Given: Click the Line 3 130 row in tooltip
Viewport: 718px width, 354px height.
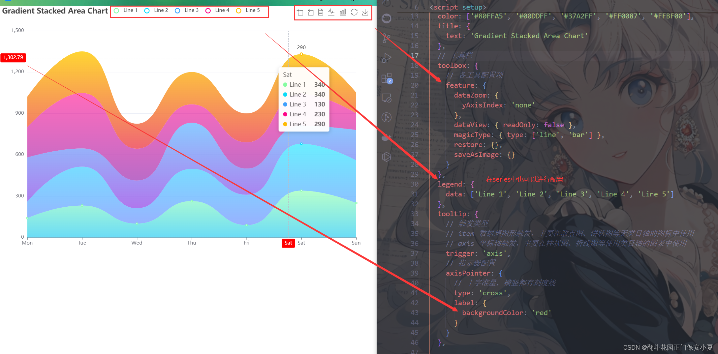Looking at the screenshot, I should [304, 104].
